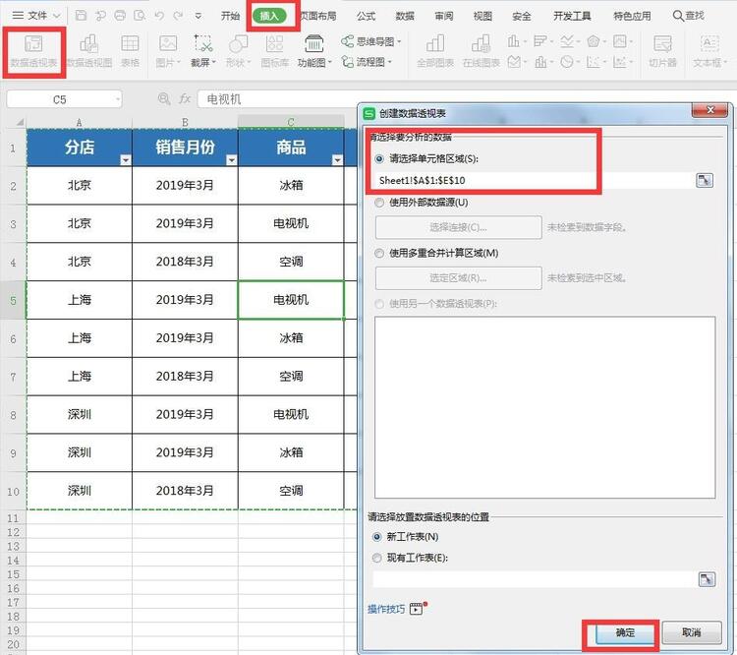Switch to the 数据 tab

pos(405,16)
